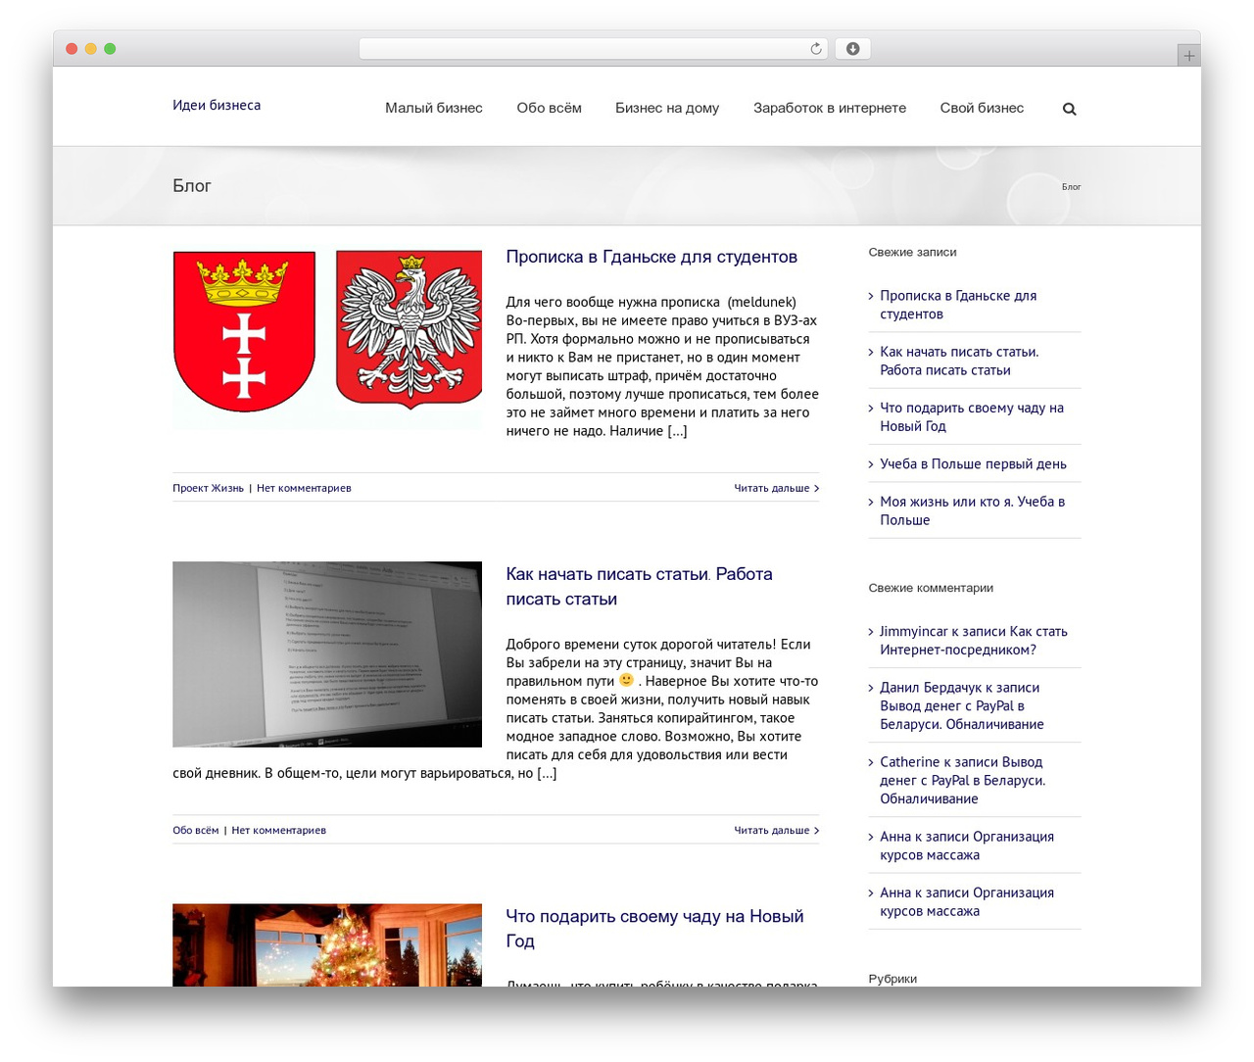Open the Catherine comment on PayPal post
This screenshot has height=1062, width=1254.
tap(962, 780)
